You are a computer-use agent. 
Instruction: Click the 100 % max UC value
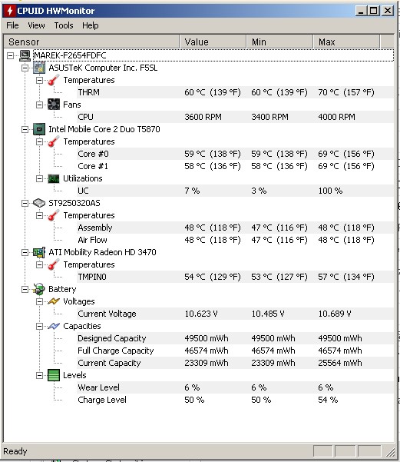(330, 191)
